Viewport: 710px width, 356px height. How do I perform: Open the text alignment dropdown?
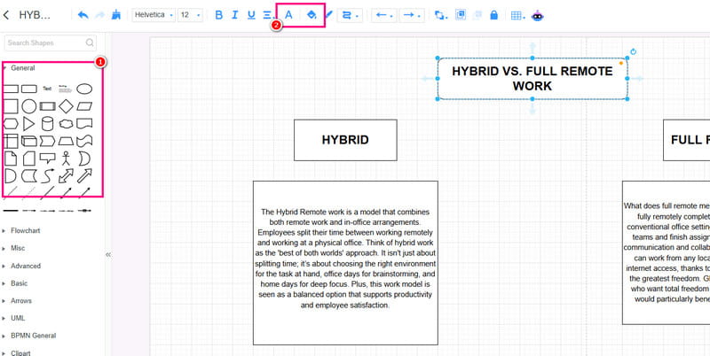pos(269,15)
